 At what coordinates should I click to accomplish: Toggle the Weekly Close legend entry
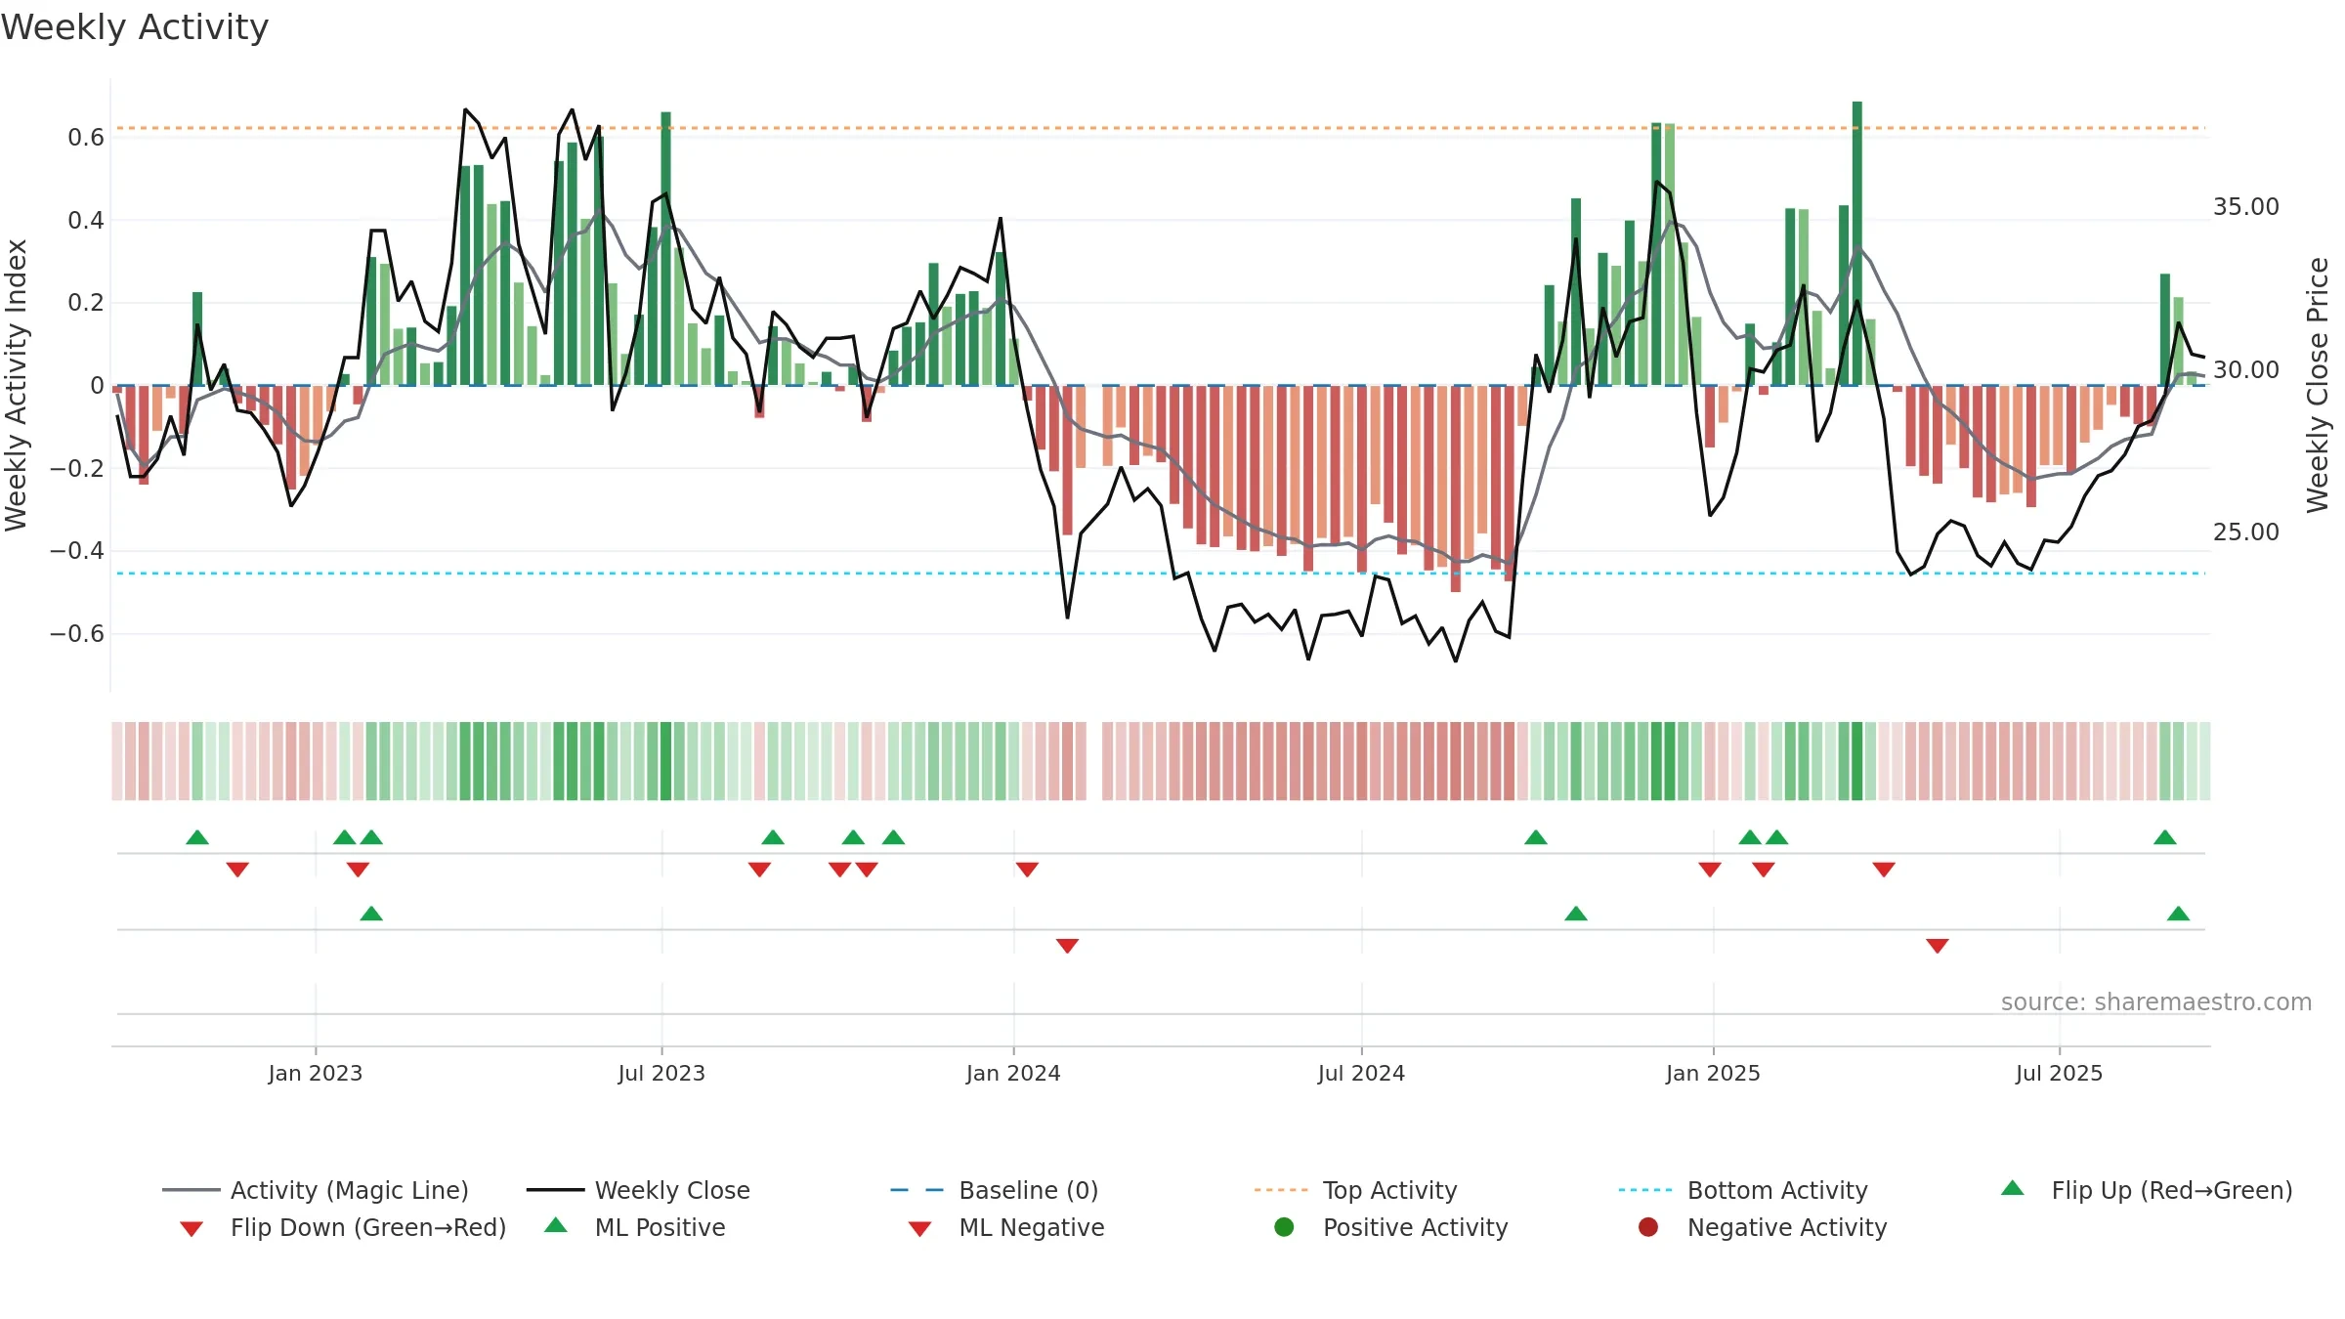pyautogui.click(x=638, y=1190)
